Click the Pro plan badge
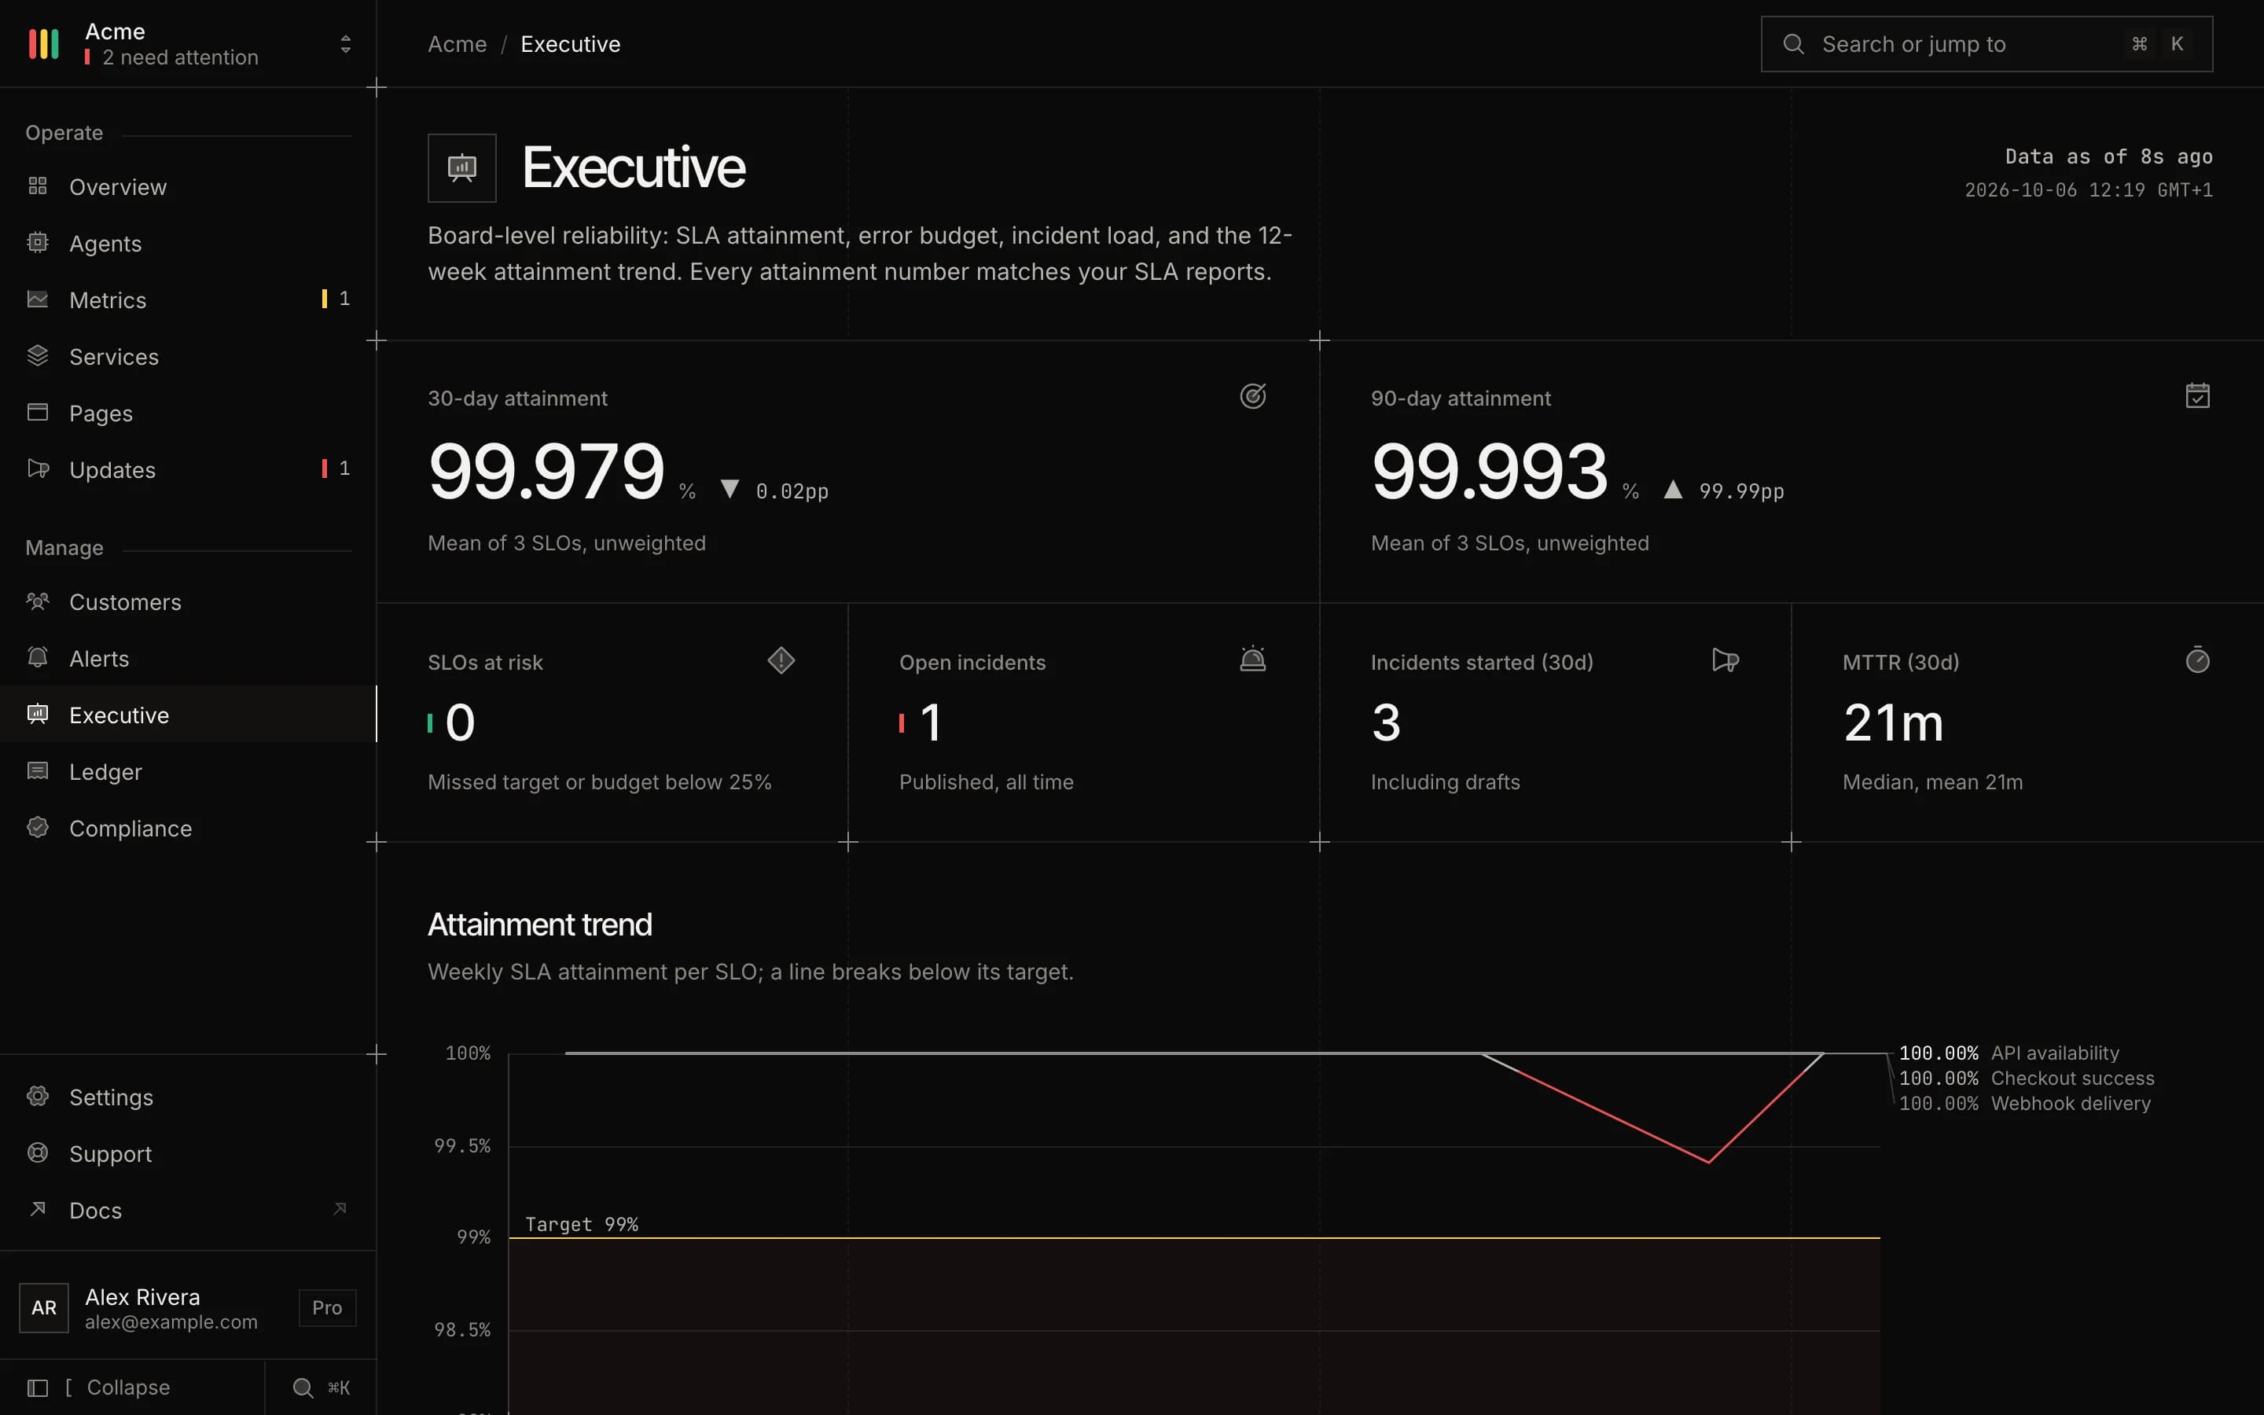Viewport: 2264px width, 1415px height. [x=328, y=1307]
